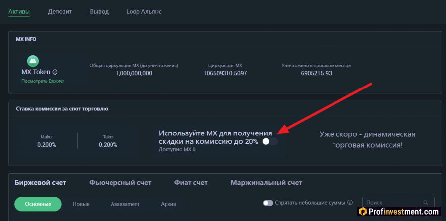446x221 pixels.
Task: Click Доступно MX 0 text
Action: click(177, 149)
